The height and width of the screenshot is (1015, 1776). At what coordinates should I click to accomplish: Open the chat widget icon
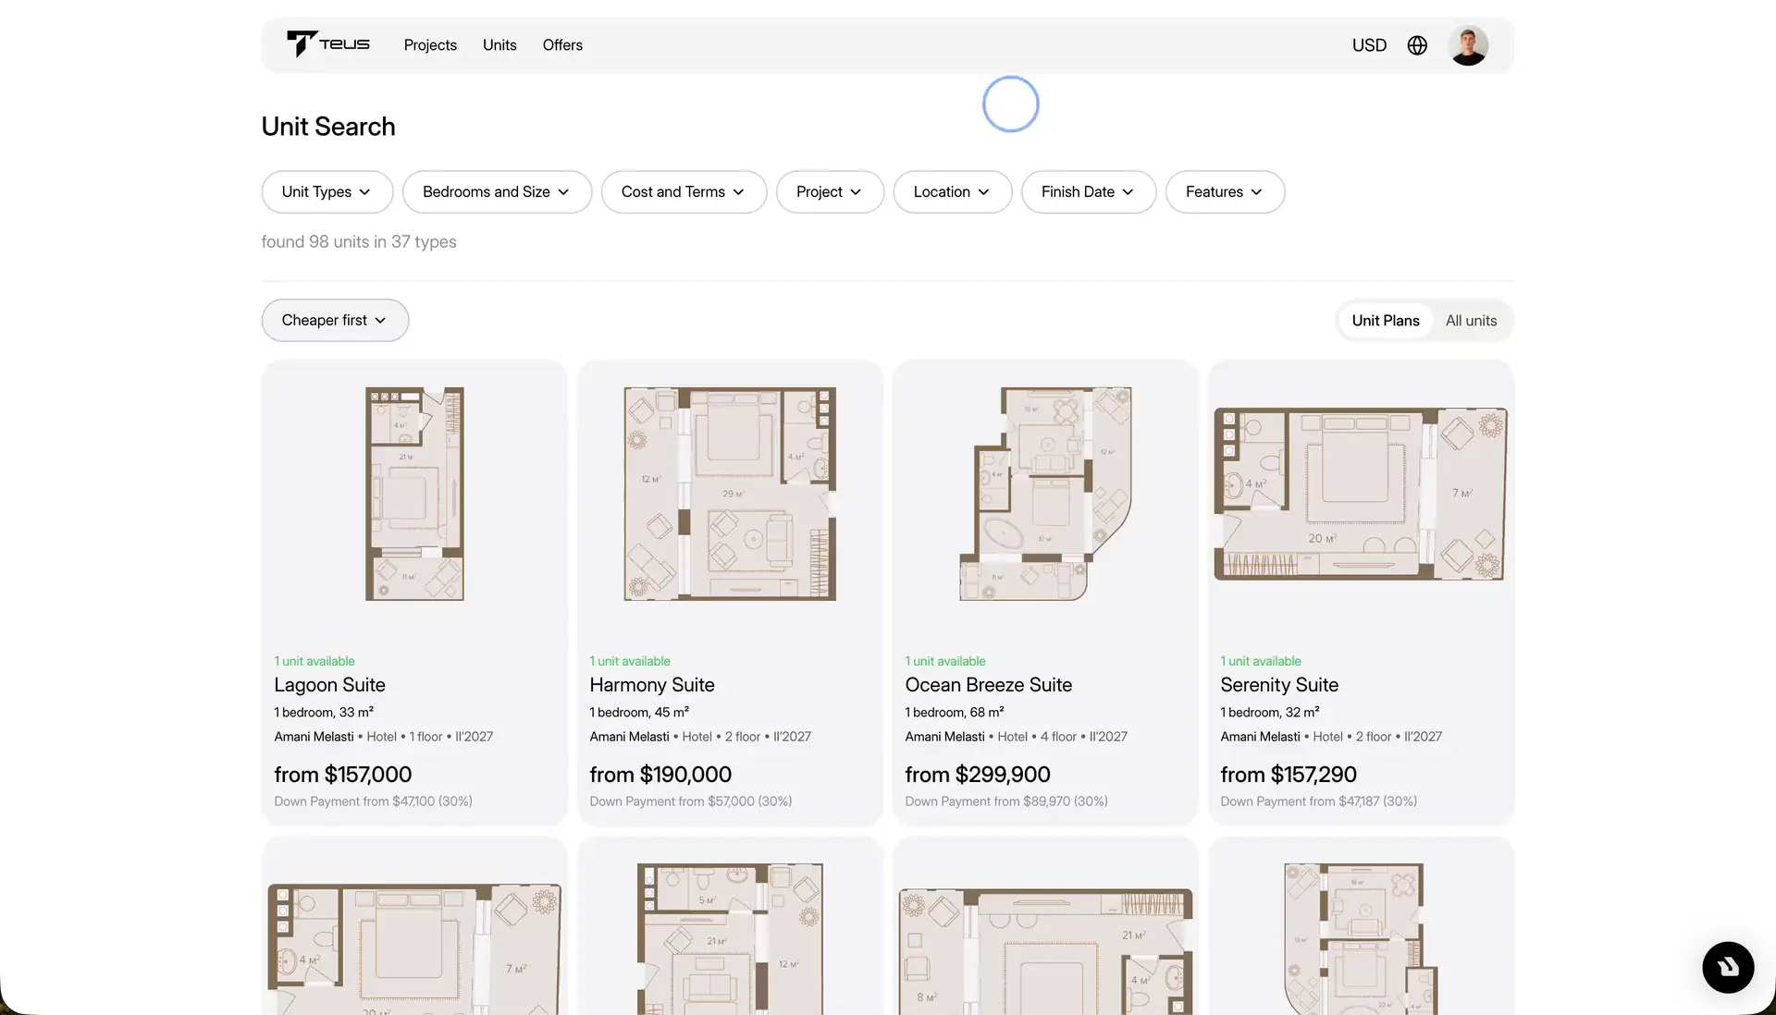click(x=1728, y=967)
